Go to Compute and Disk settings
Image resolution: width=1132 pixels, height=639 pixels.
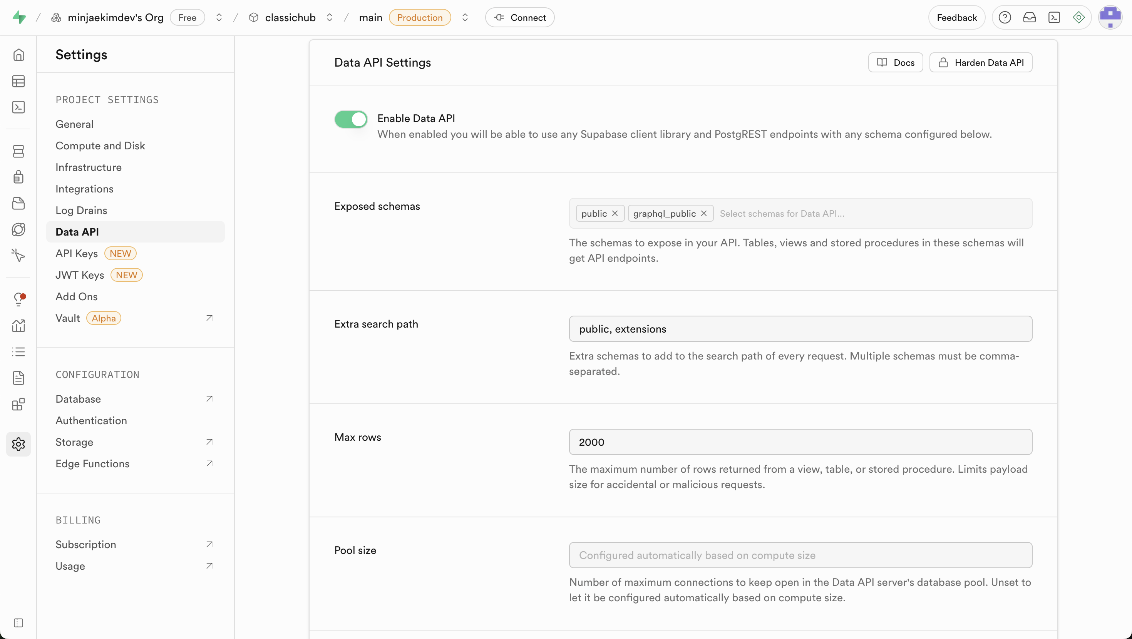[x=100, y=146]
